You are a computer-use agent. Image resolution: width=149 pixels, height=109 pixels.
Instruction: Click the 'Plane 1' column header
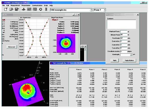click(x=92, y=70)
